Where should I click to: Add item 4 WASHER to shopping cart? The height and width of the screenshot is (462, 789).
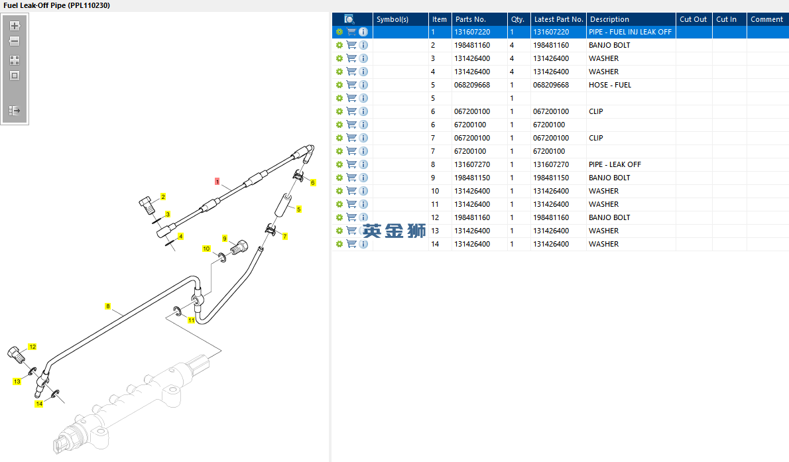point(351,72)
